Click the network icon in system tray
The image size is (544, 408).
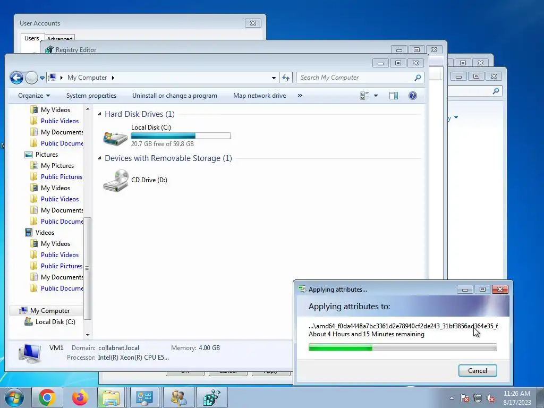point(478,398)
